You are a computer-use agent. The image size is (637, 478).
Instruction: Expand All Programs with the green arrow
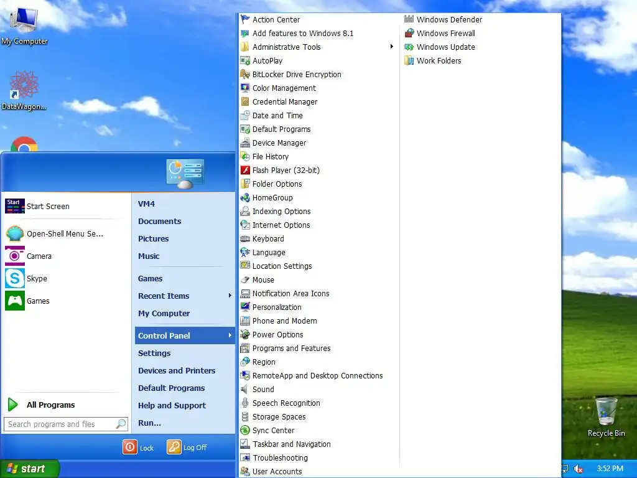point(12,405)
